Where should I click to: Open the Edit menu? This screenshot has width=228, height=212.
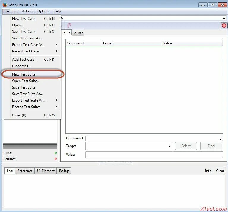(15, 11)
